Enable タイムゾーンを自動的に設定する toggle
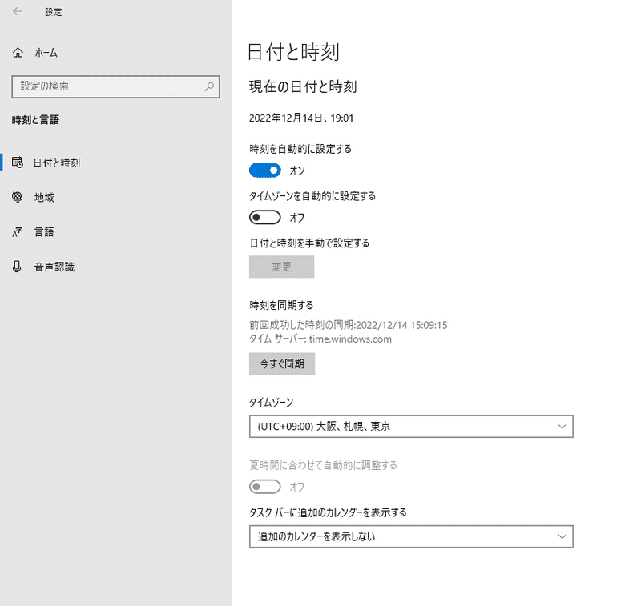 [x=265, y=217]
